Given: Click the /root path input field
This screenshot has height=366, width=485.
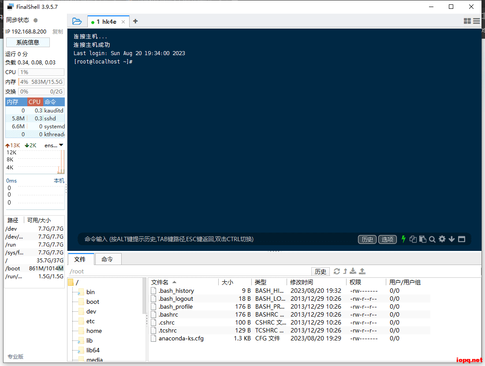Looking at the screenshot, I should click(190, 271).
